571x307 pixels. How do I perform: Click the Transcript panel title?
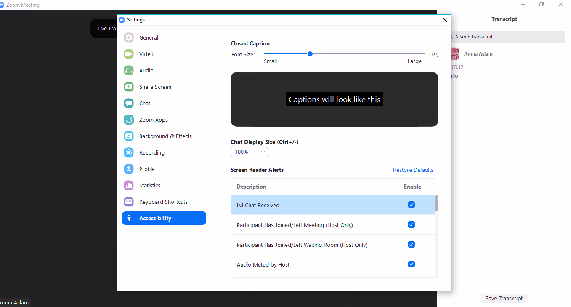coord(504,19)
